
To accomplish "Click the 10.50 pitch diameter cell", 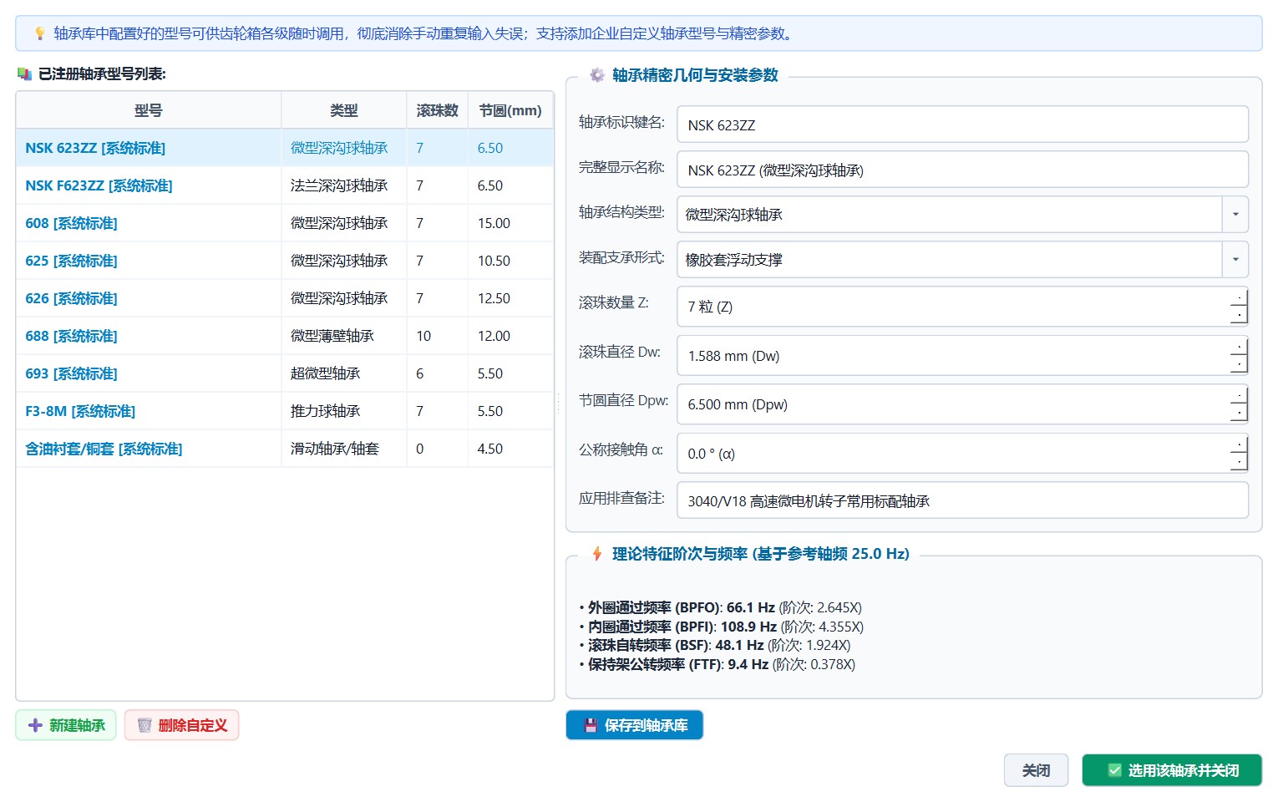I will point(510,261).
